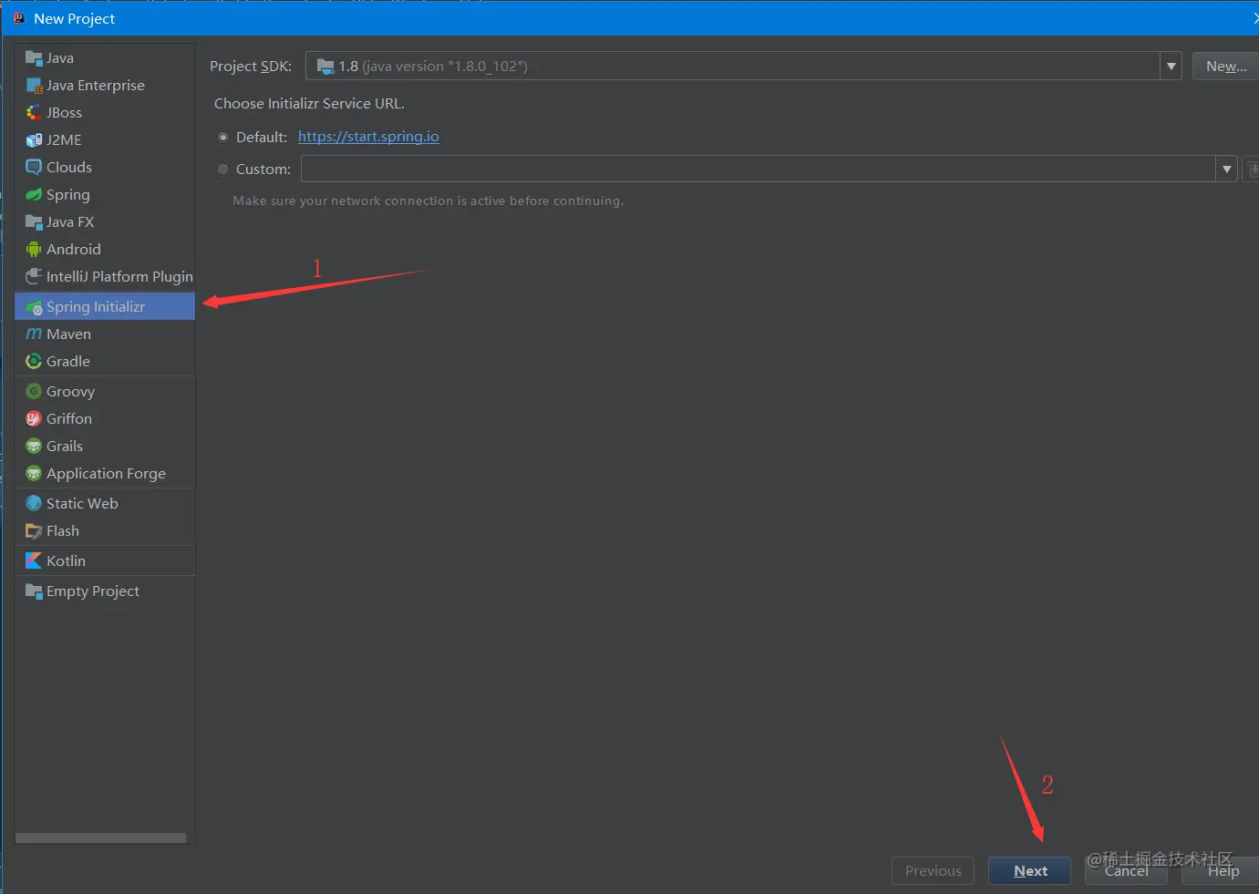Click the Clouds icon
Image resolution: width=1259 pixels, height=894 pixels.
(34, 168)
